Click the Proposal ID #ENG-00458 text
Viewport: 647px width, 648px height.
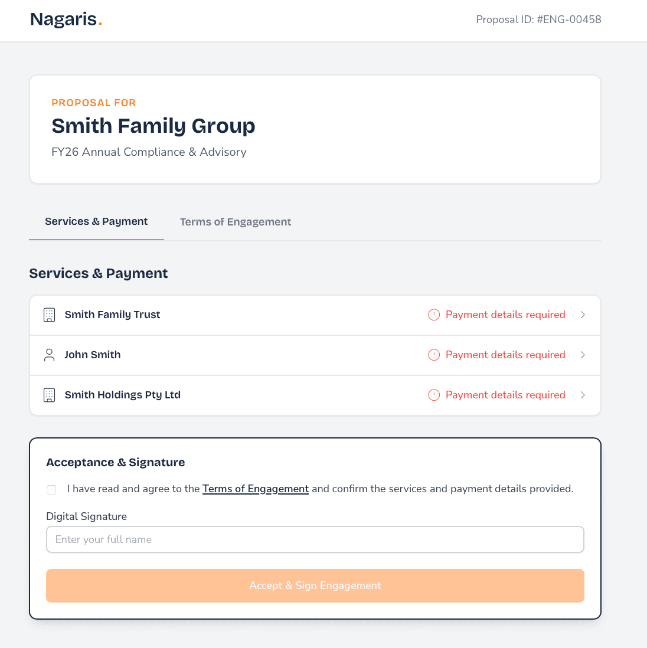538,19
